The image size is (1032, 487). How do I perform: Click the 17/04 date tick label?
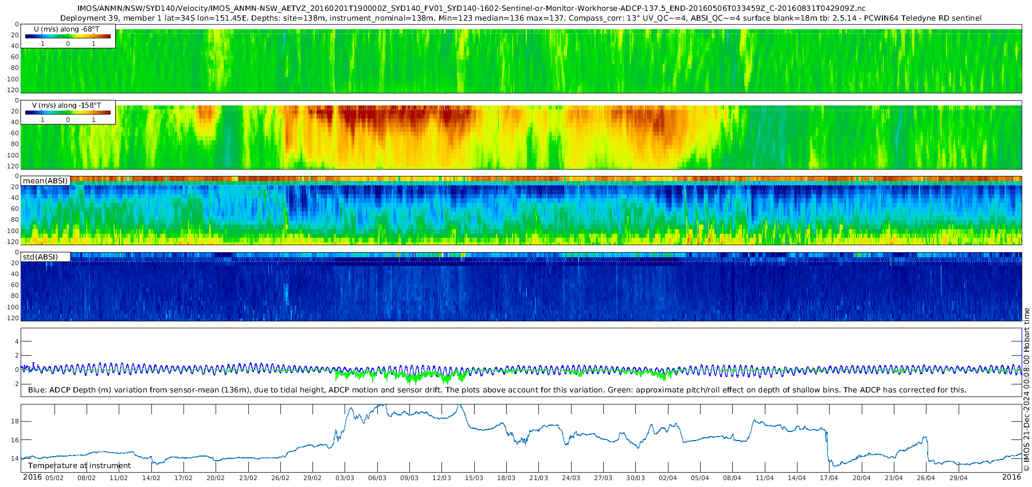pos(828,478)
